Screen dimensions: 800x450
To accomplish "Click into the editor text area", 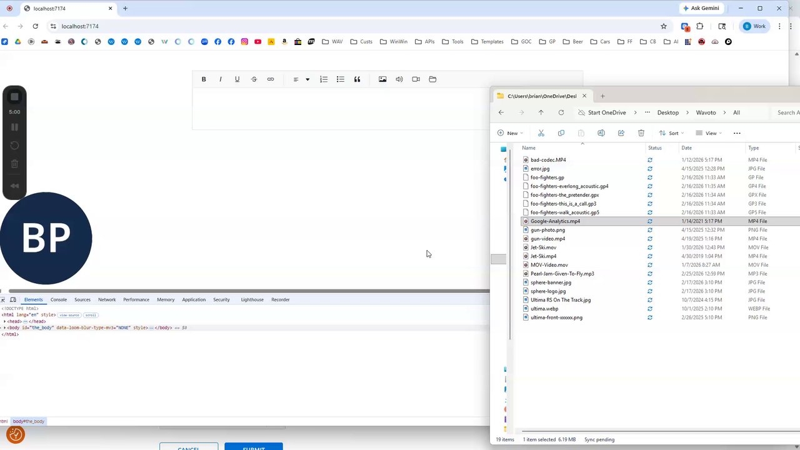I will point(341,109).
